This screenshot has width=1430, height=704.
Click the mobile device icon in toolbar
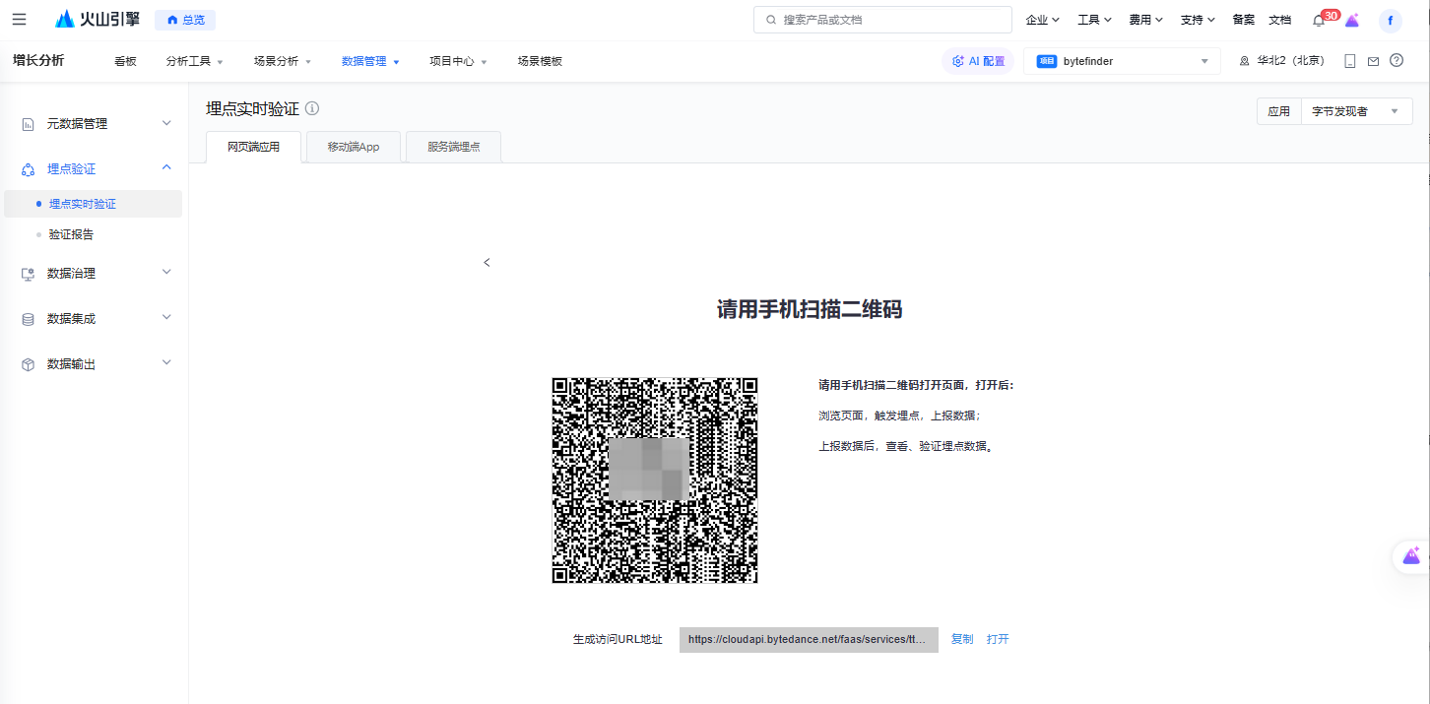[x=1349, y=61]
